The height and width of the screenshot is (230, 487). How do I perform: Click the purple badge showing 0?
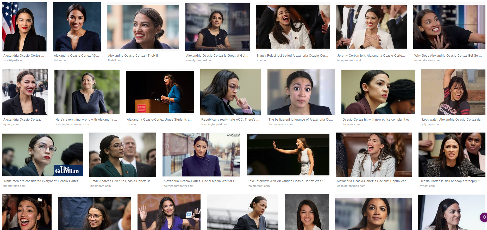pyautogui.click(x=484, y=217)
